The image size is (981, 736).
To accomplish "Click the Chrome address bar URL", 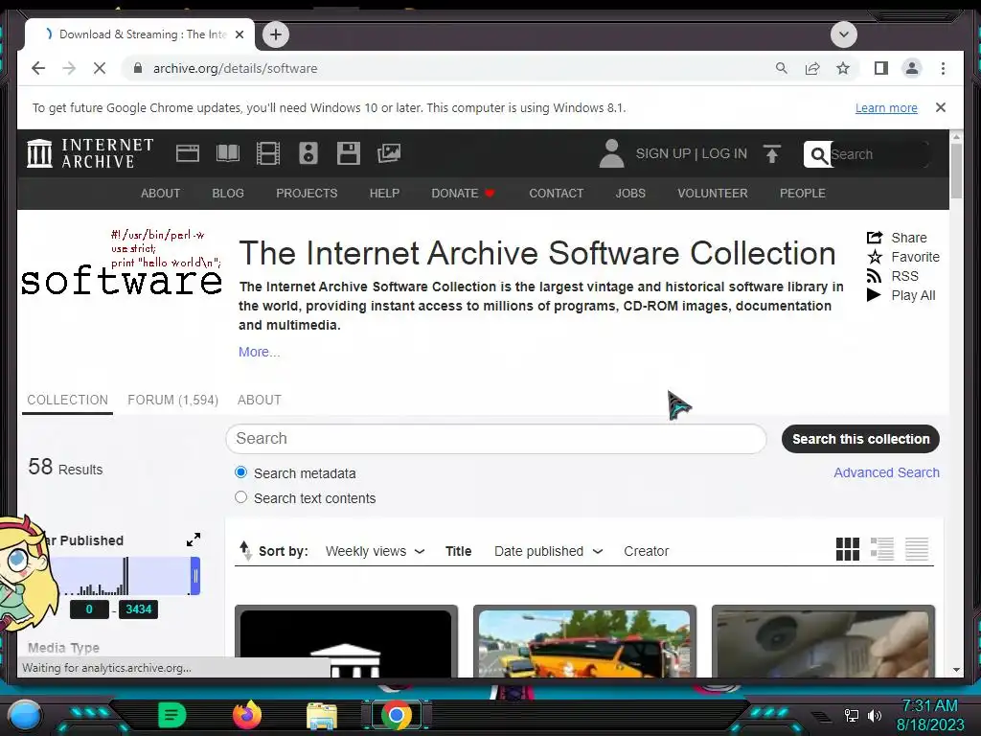I will click(x=236, y=68).
